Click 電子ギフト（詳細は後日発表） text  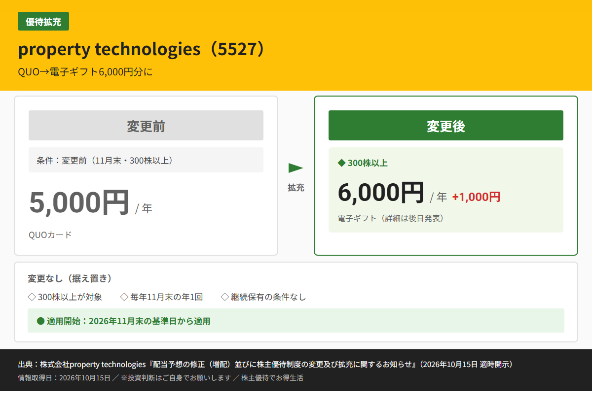(x=391, y=218)
